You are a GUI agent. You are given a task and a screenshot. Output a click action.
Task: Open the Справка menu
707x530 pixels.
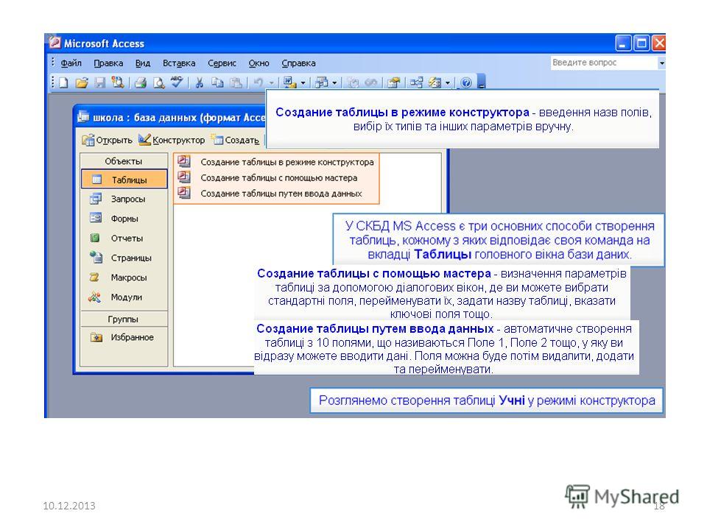pos(298,63)
